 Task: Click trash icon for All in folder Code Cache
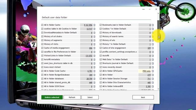94,71
